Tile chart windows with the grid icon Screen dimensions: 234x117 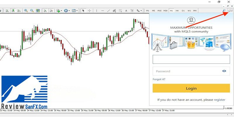(38, 11)
